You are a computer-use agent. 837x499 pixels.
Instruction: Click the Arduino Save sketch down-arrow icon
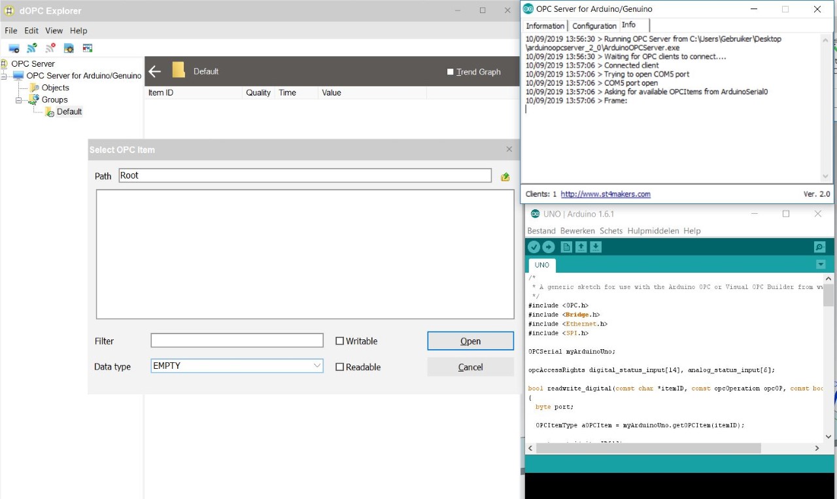pos(596,247)
